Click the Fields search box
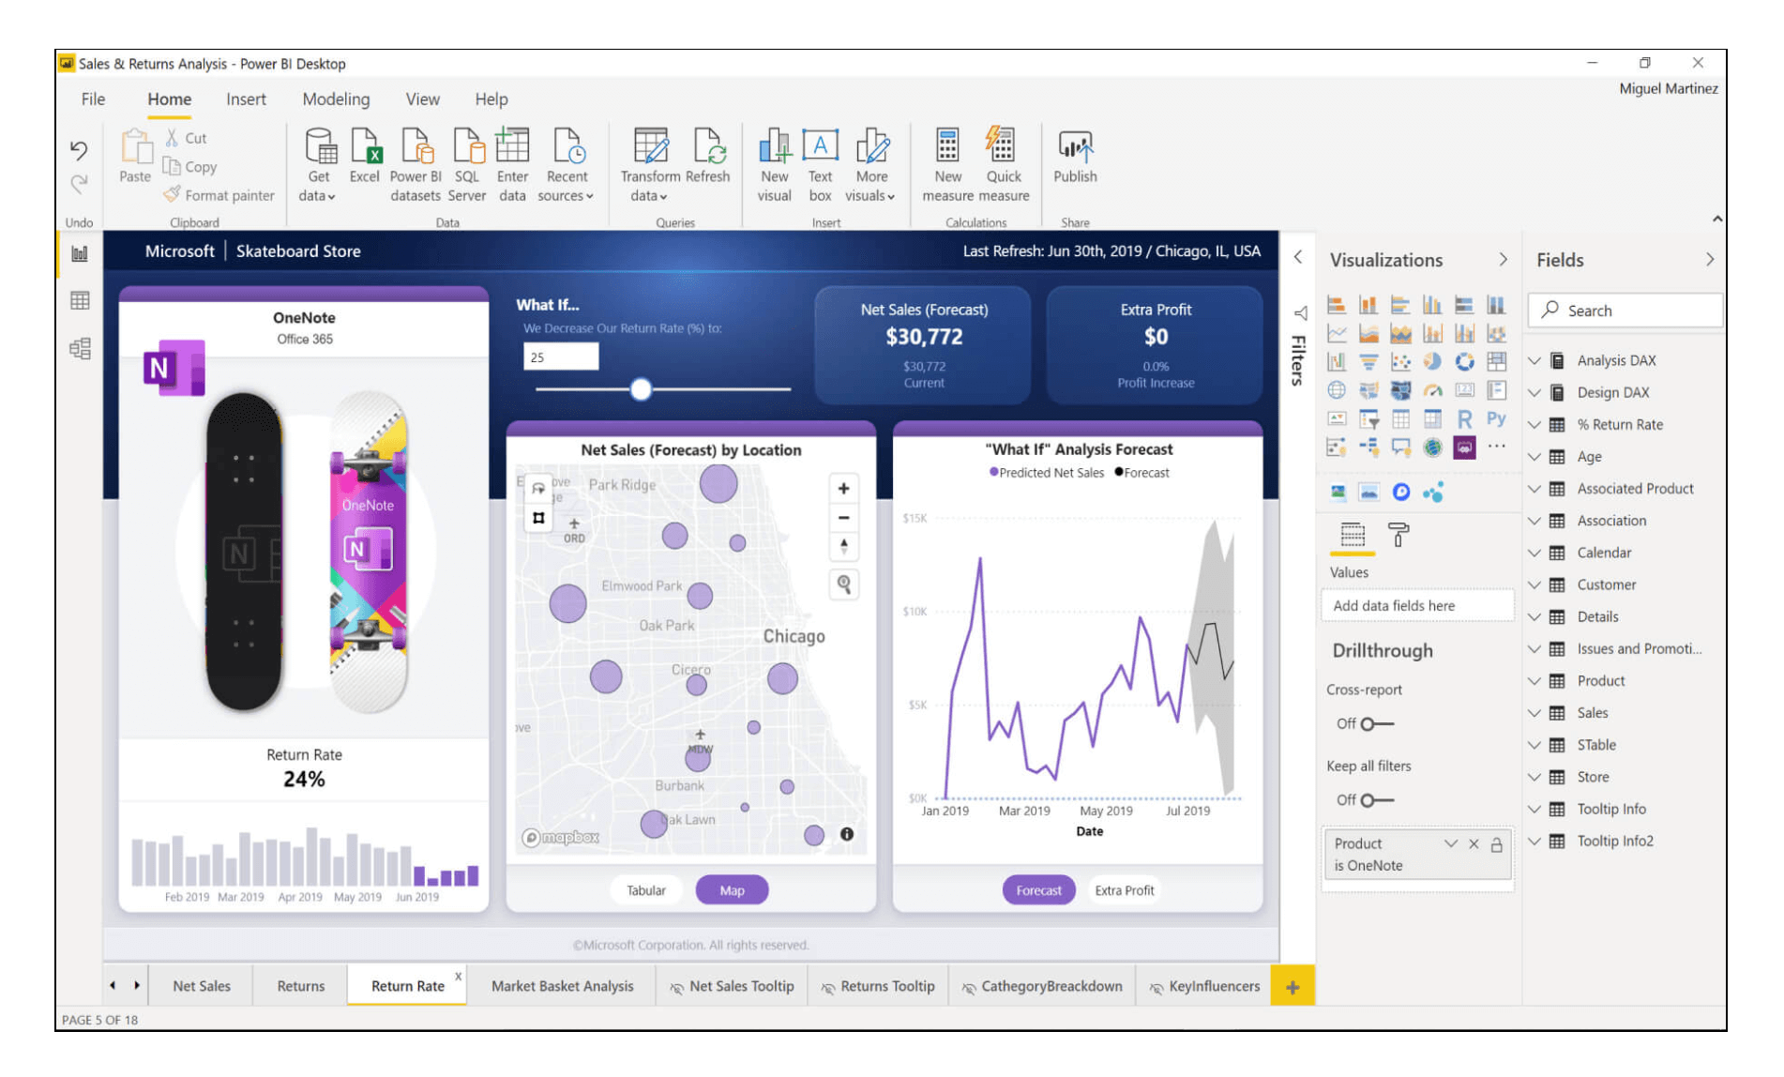Image resolution: width=1784 pixels, height=1077 pixels. 1625,311
